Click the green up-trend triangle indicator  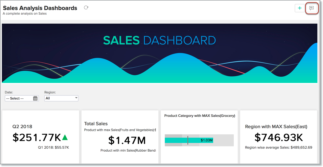point(65,137)
